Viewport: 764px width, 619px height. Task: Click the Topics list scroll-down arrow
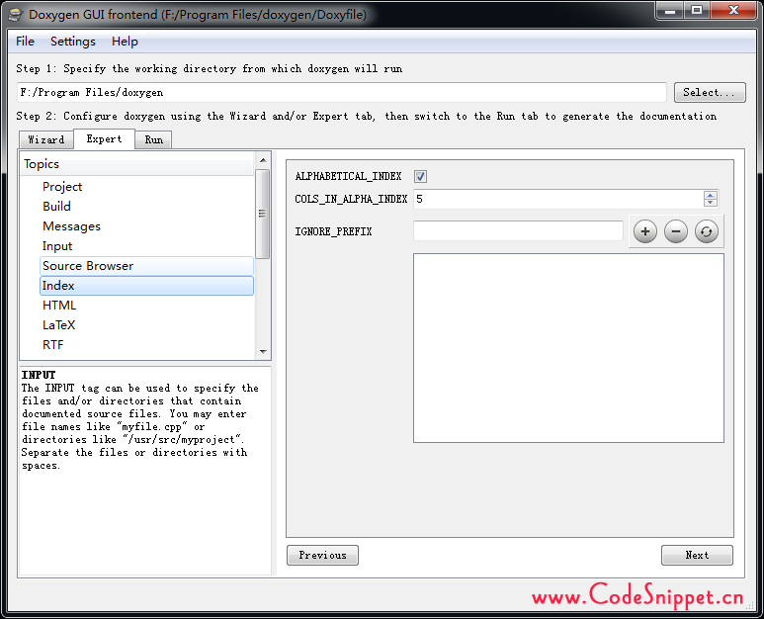point(263,351)
